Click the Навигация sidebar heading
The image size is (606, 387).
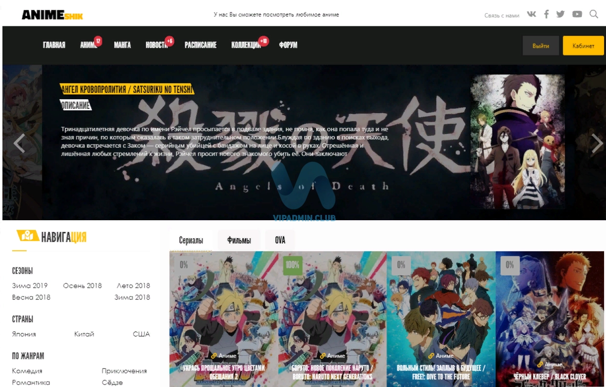coord(64,237)
